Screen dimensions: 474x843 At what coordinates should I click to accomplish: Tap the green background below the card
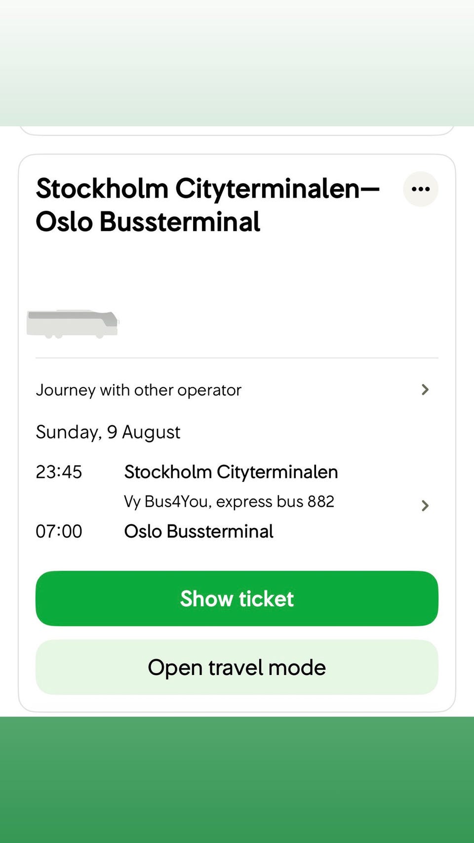point(237,779)
